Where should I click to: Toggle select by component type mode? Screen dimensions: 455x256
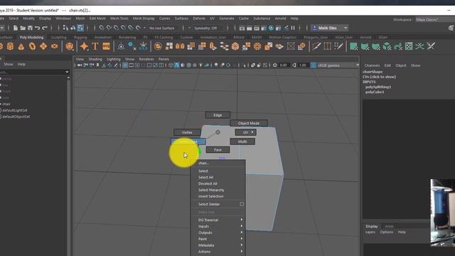(x=80, y=28)
